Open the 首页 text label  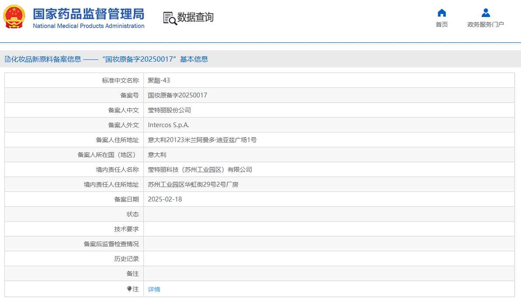coord(441,24)
